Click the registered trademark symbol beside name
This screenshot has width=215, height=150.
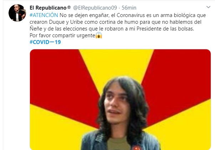coord(69,7)
